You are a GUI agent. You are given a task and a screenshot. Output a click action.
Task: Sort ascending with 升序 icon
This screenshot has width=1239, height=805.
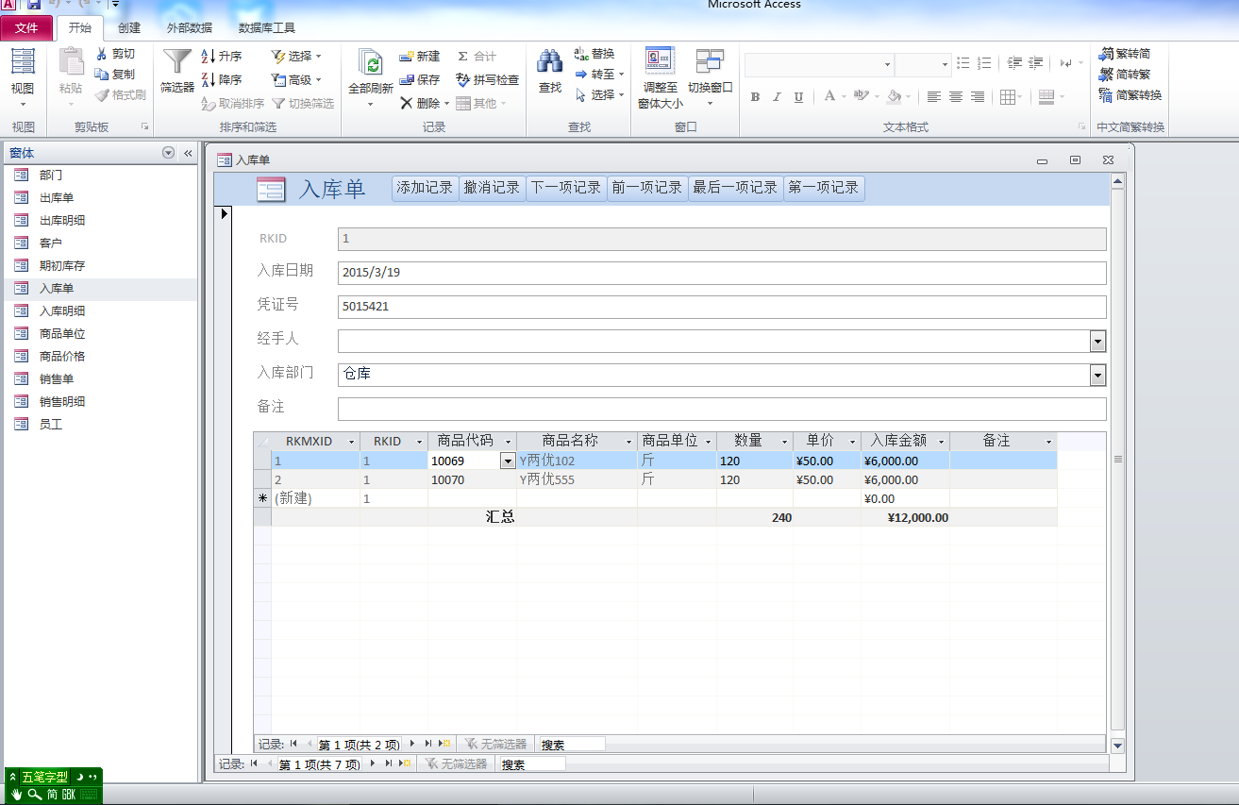pos(209,57)
